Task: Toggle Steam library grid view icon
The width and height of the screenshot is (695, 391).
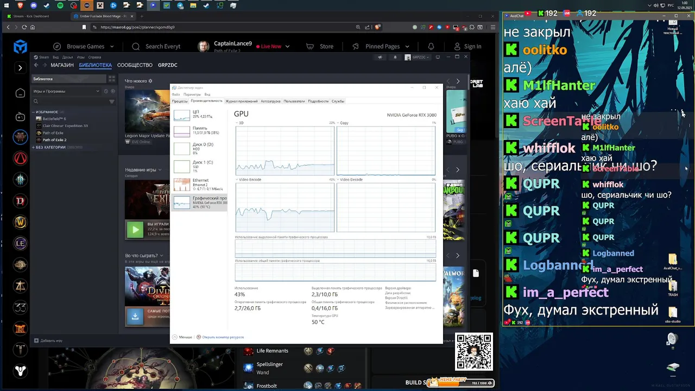Action: click(x=112, y=79)
